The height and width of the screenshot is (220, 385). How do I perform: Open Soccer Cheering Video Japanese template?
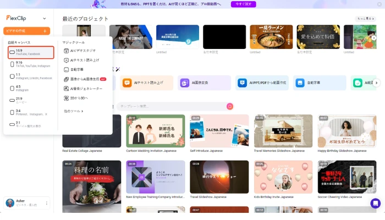[347, 177]
